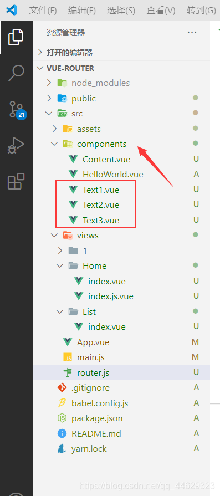Click the VS Code logo icon
The height and width of the screenshot is (496, 220).
pyautogui.click(x=12, y=10)
